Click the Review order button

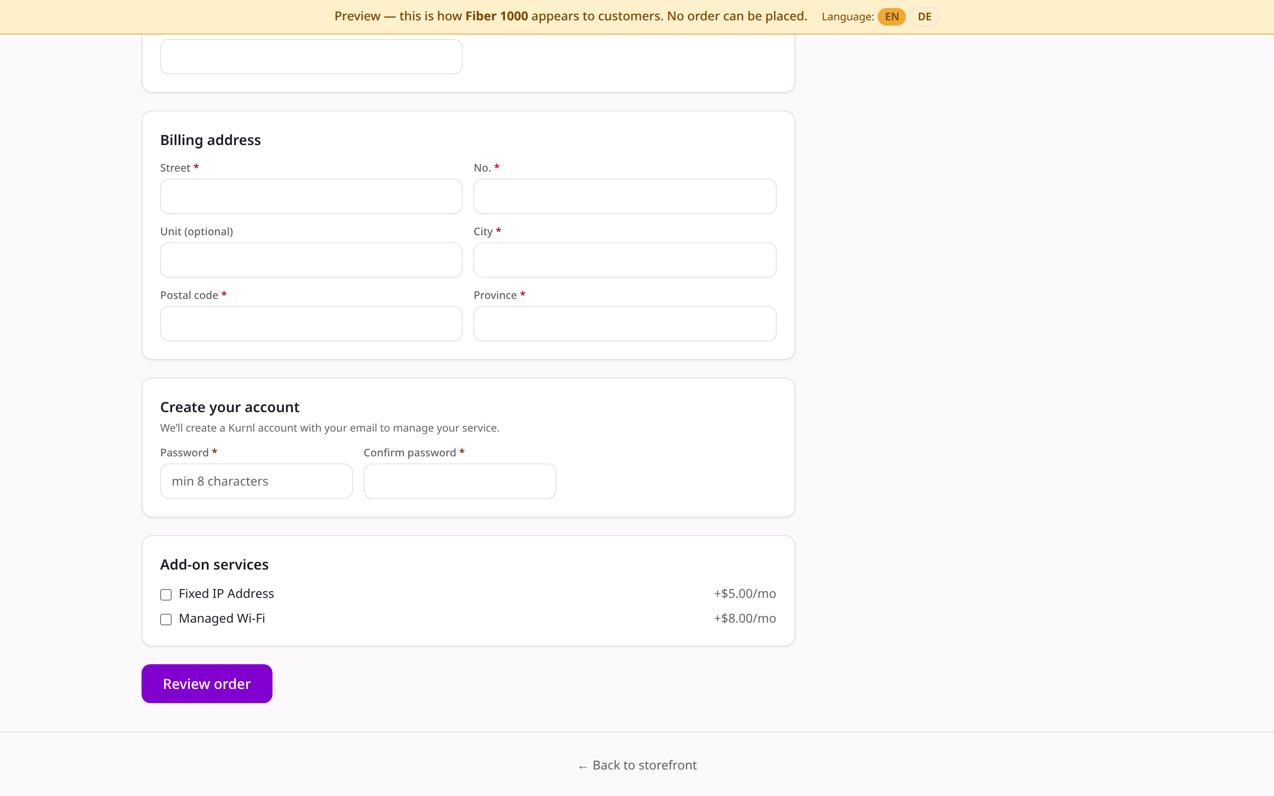[x=207, y=684]
